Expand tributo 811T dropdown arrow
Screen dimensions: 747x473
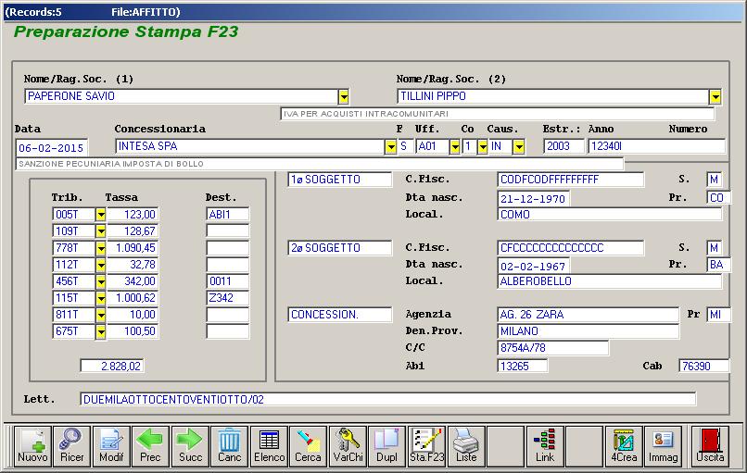pos(100,315)
